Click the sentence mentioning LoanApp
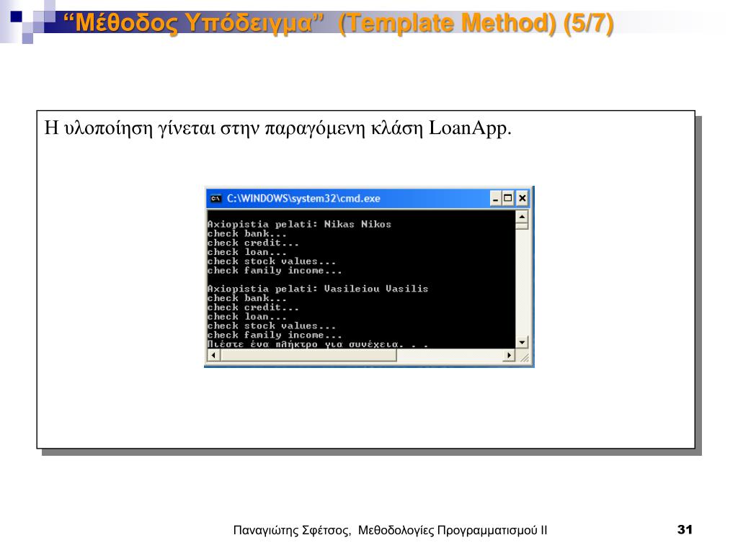 coord(277,128)
